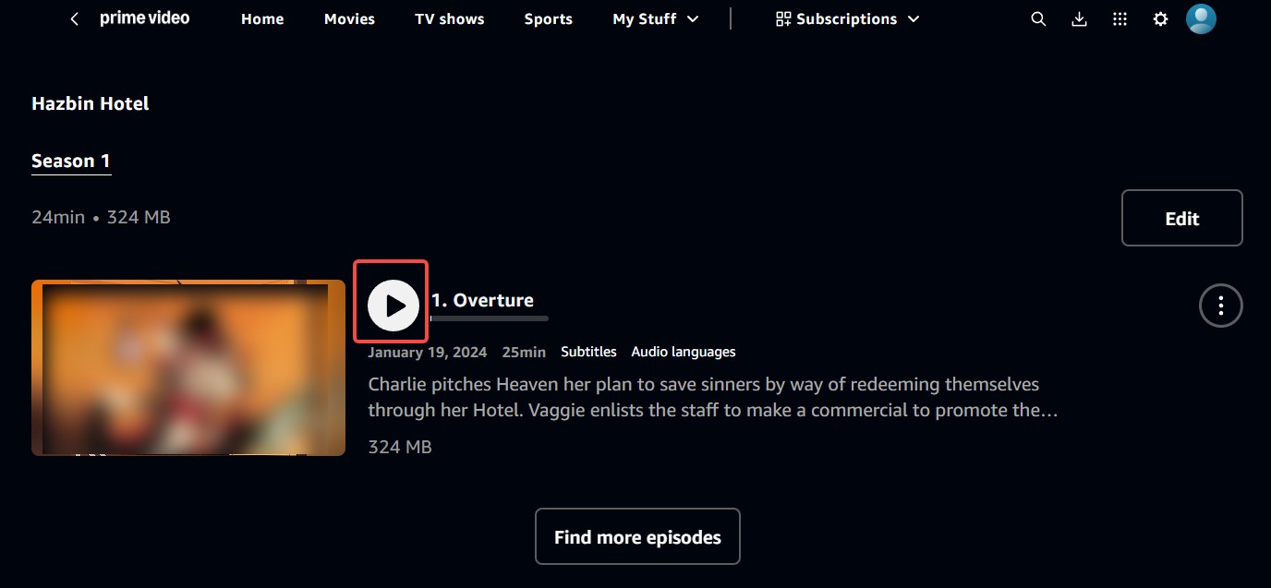Play the Overture episode
Image resolution: width=1271 pixels, height=588 pixels.
point(393,305)
